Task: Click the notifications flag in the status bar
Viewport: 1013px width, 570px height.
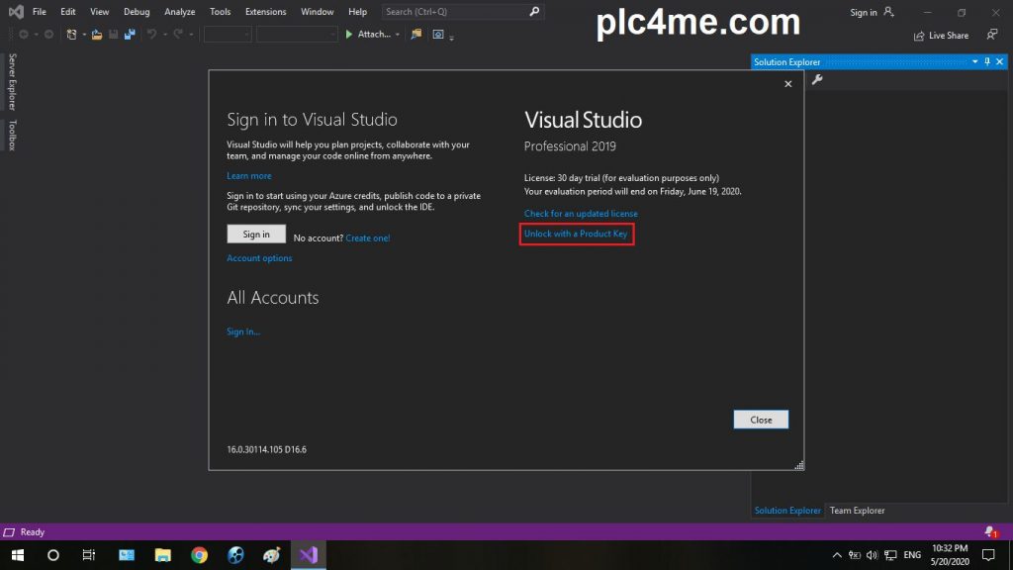Action: [990, 532]
